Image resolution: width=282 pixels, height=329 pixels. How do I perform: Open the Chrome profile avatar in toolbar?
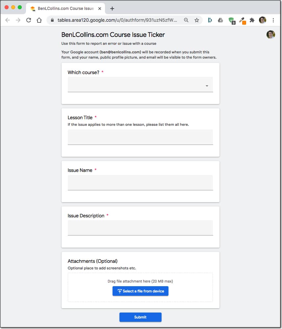tap(263, 20)
